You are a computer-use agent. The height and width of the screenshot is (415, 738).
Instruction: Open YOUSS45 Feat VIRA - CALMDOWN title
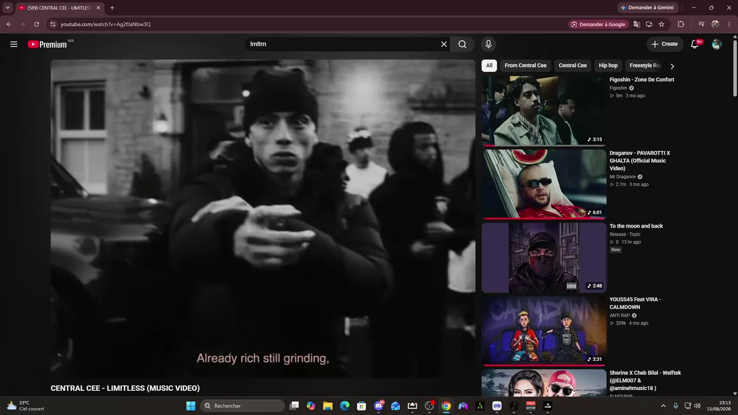pos(635,303)
